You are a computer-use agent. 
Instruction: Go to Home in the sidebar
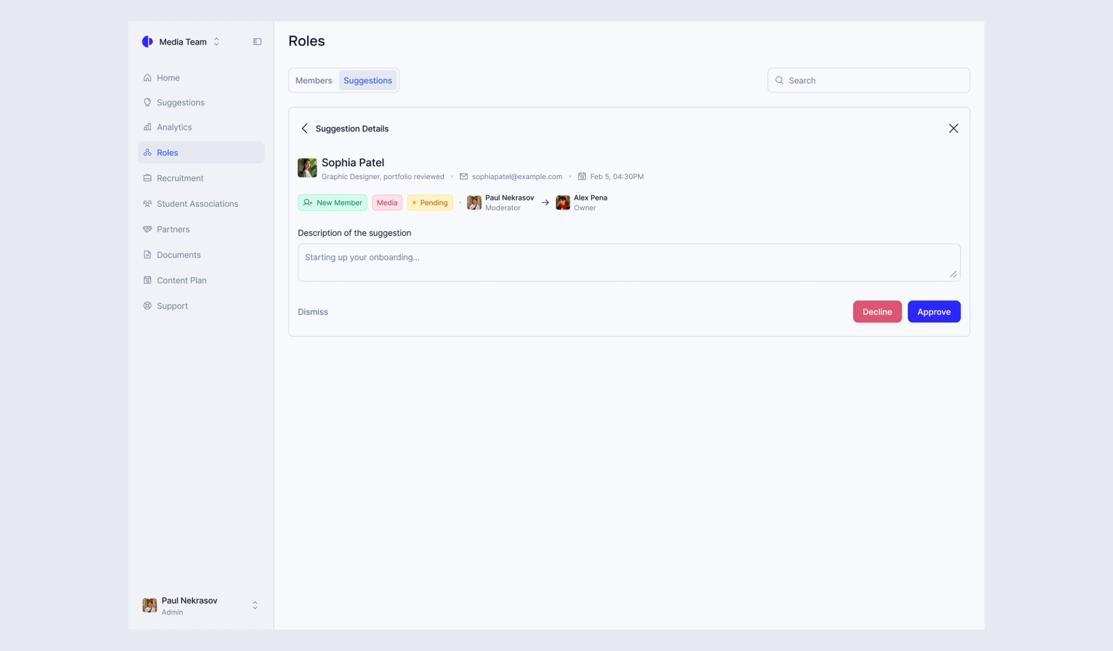point(201,78)
